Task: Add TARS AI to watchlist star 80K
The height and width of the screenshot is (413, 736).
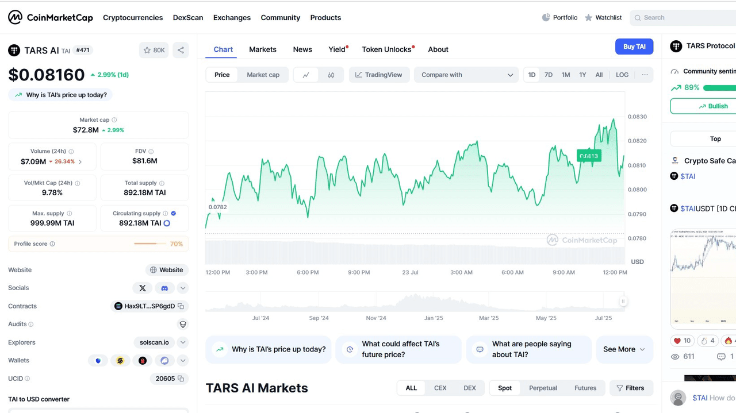Action: click(x=154, y=50)
